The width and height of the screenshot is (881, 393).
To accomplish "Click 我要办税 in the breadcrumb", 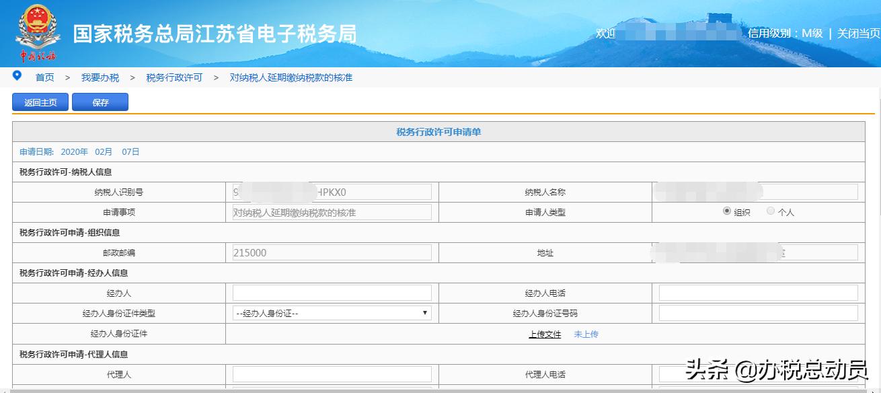I will [x=102, y=77].
